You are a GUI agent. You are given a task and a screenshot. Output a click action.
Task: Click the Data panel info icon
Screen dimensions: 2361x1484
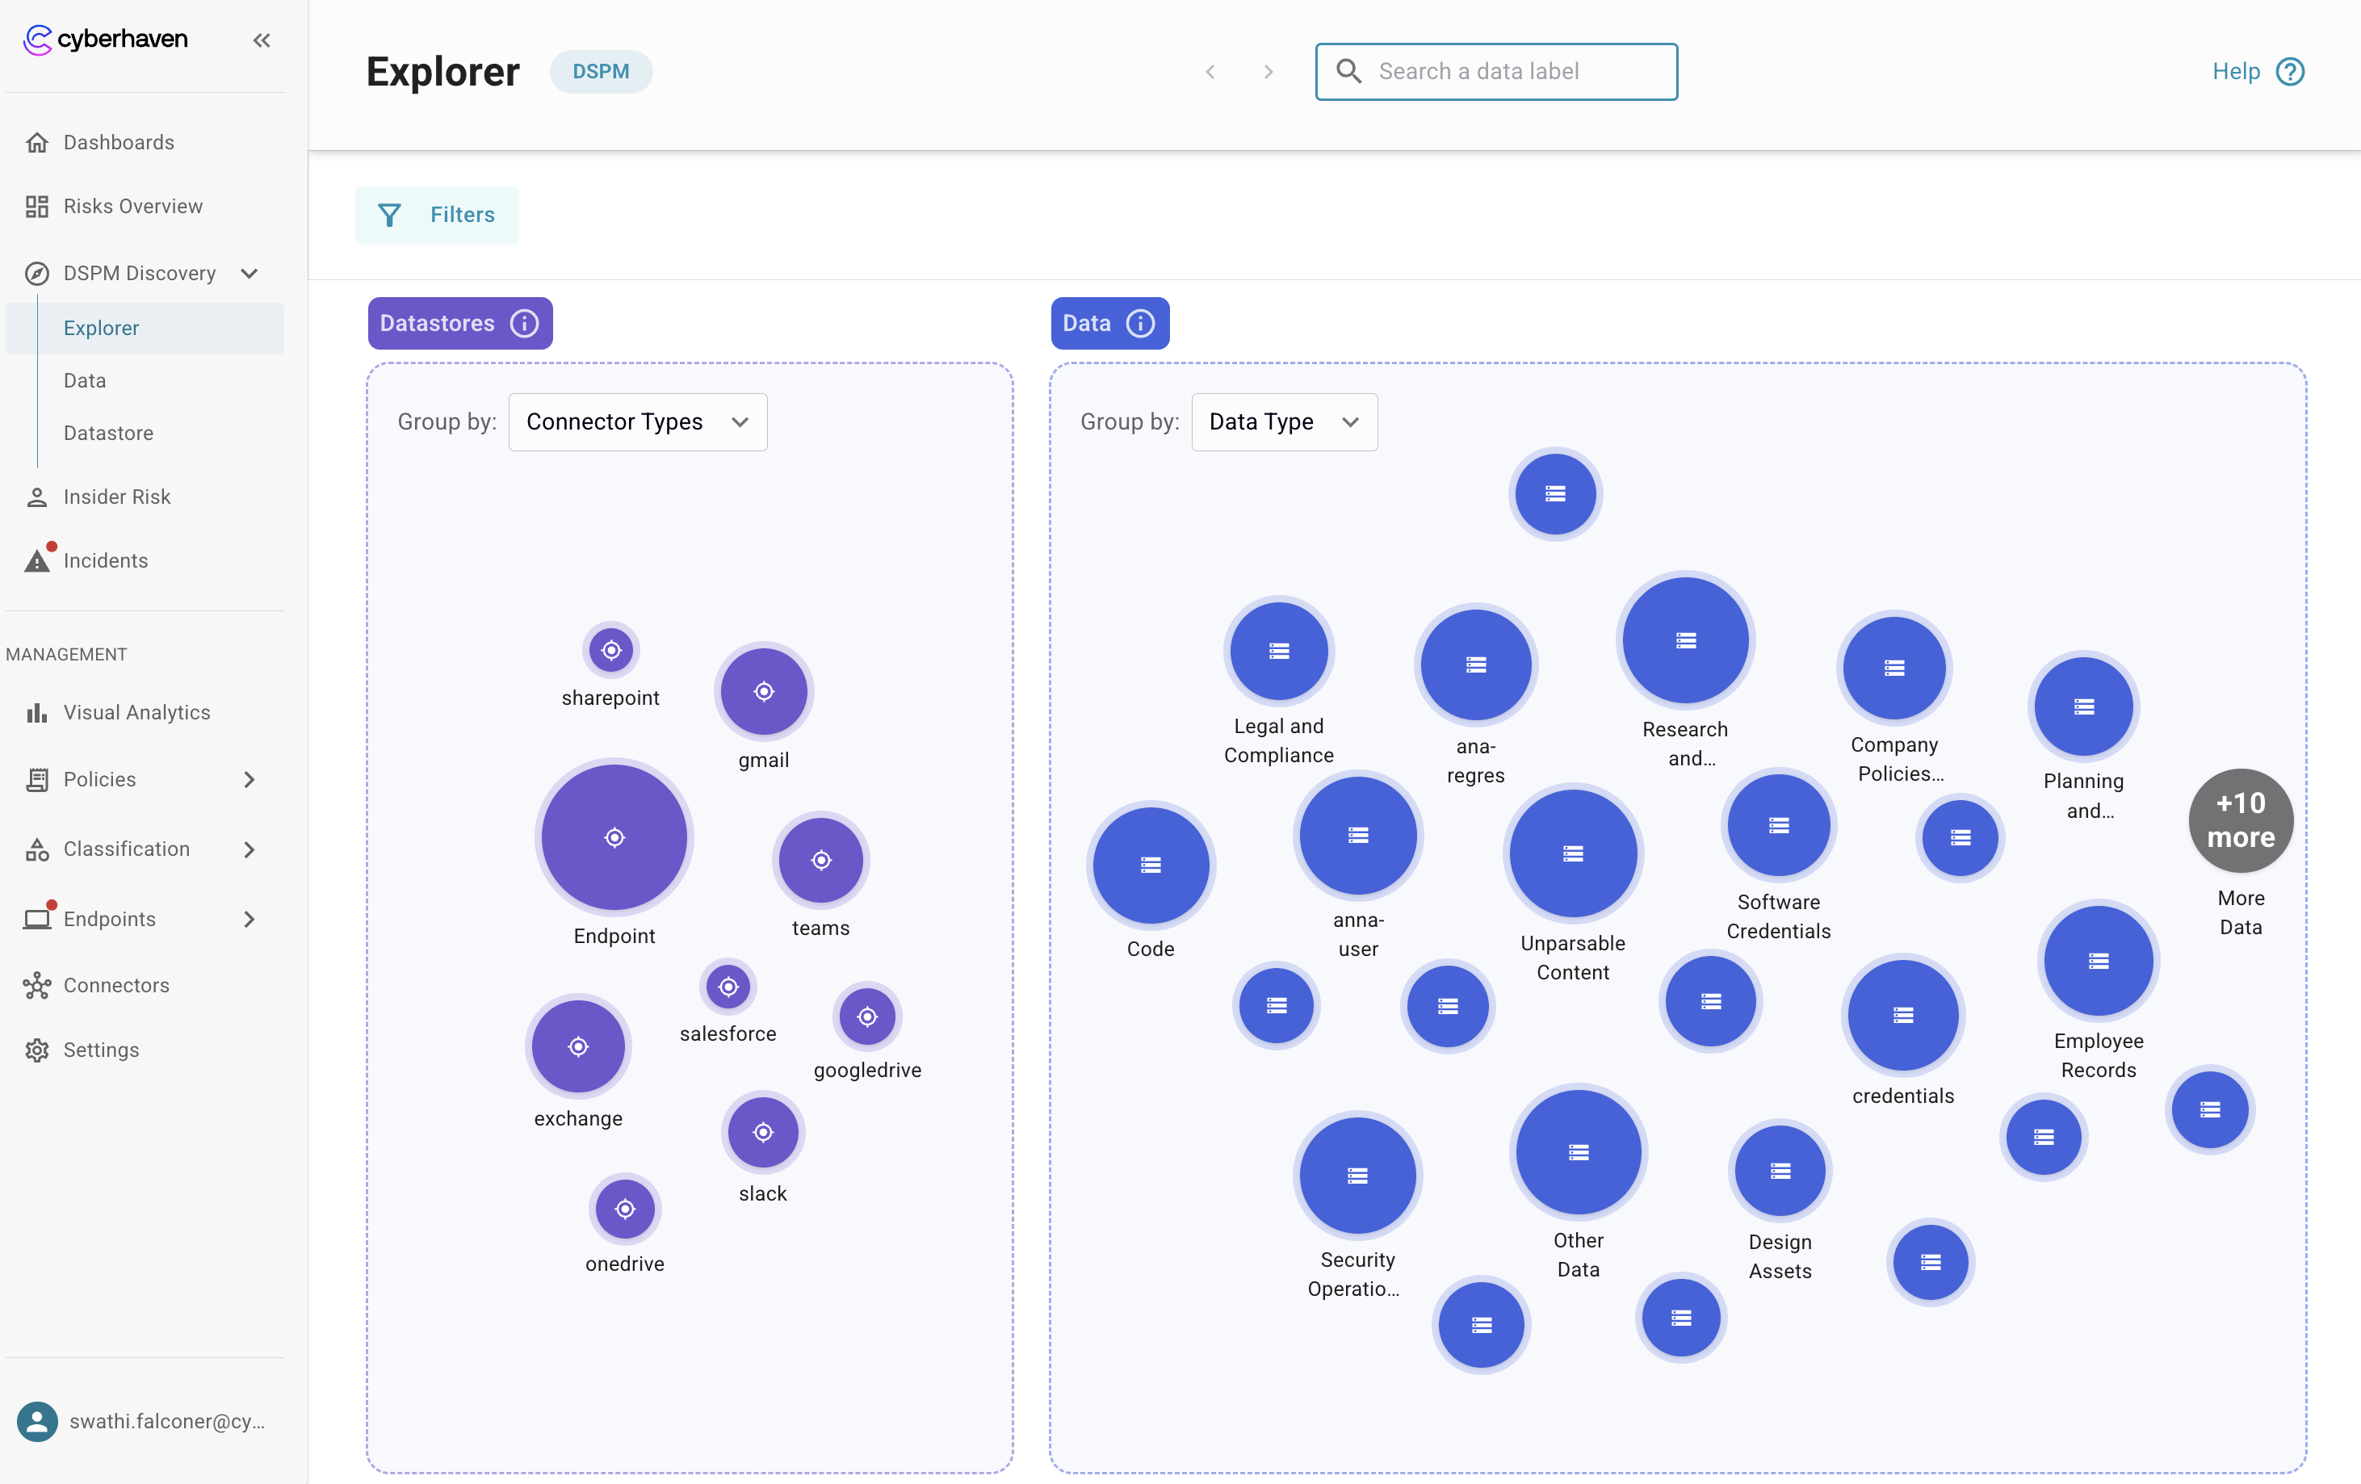click(1140, 324)
